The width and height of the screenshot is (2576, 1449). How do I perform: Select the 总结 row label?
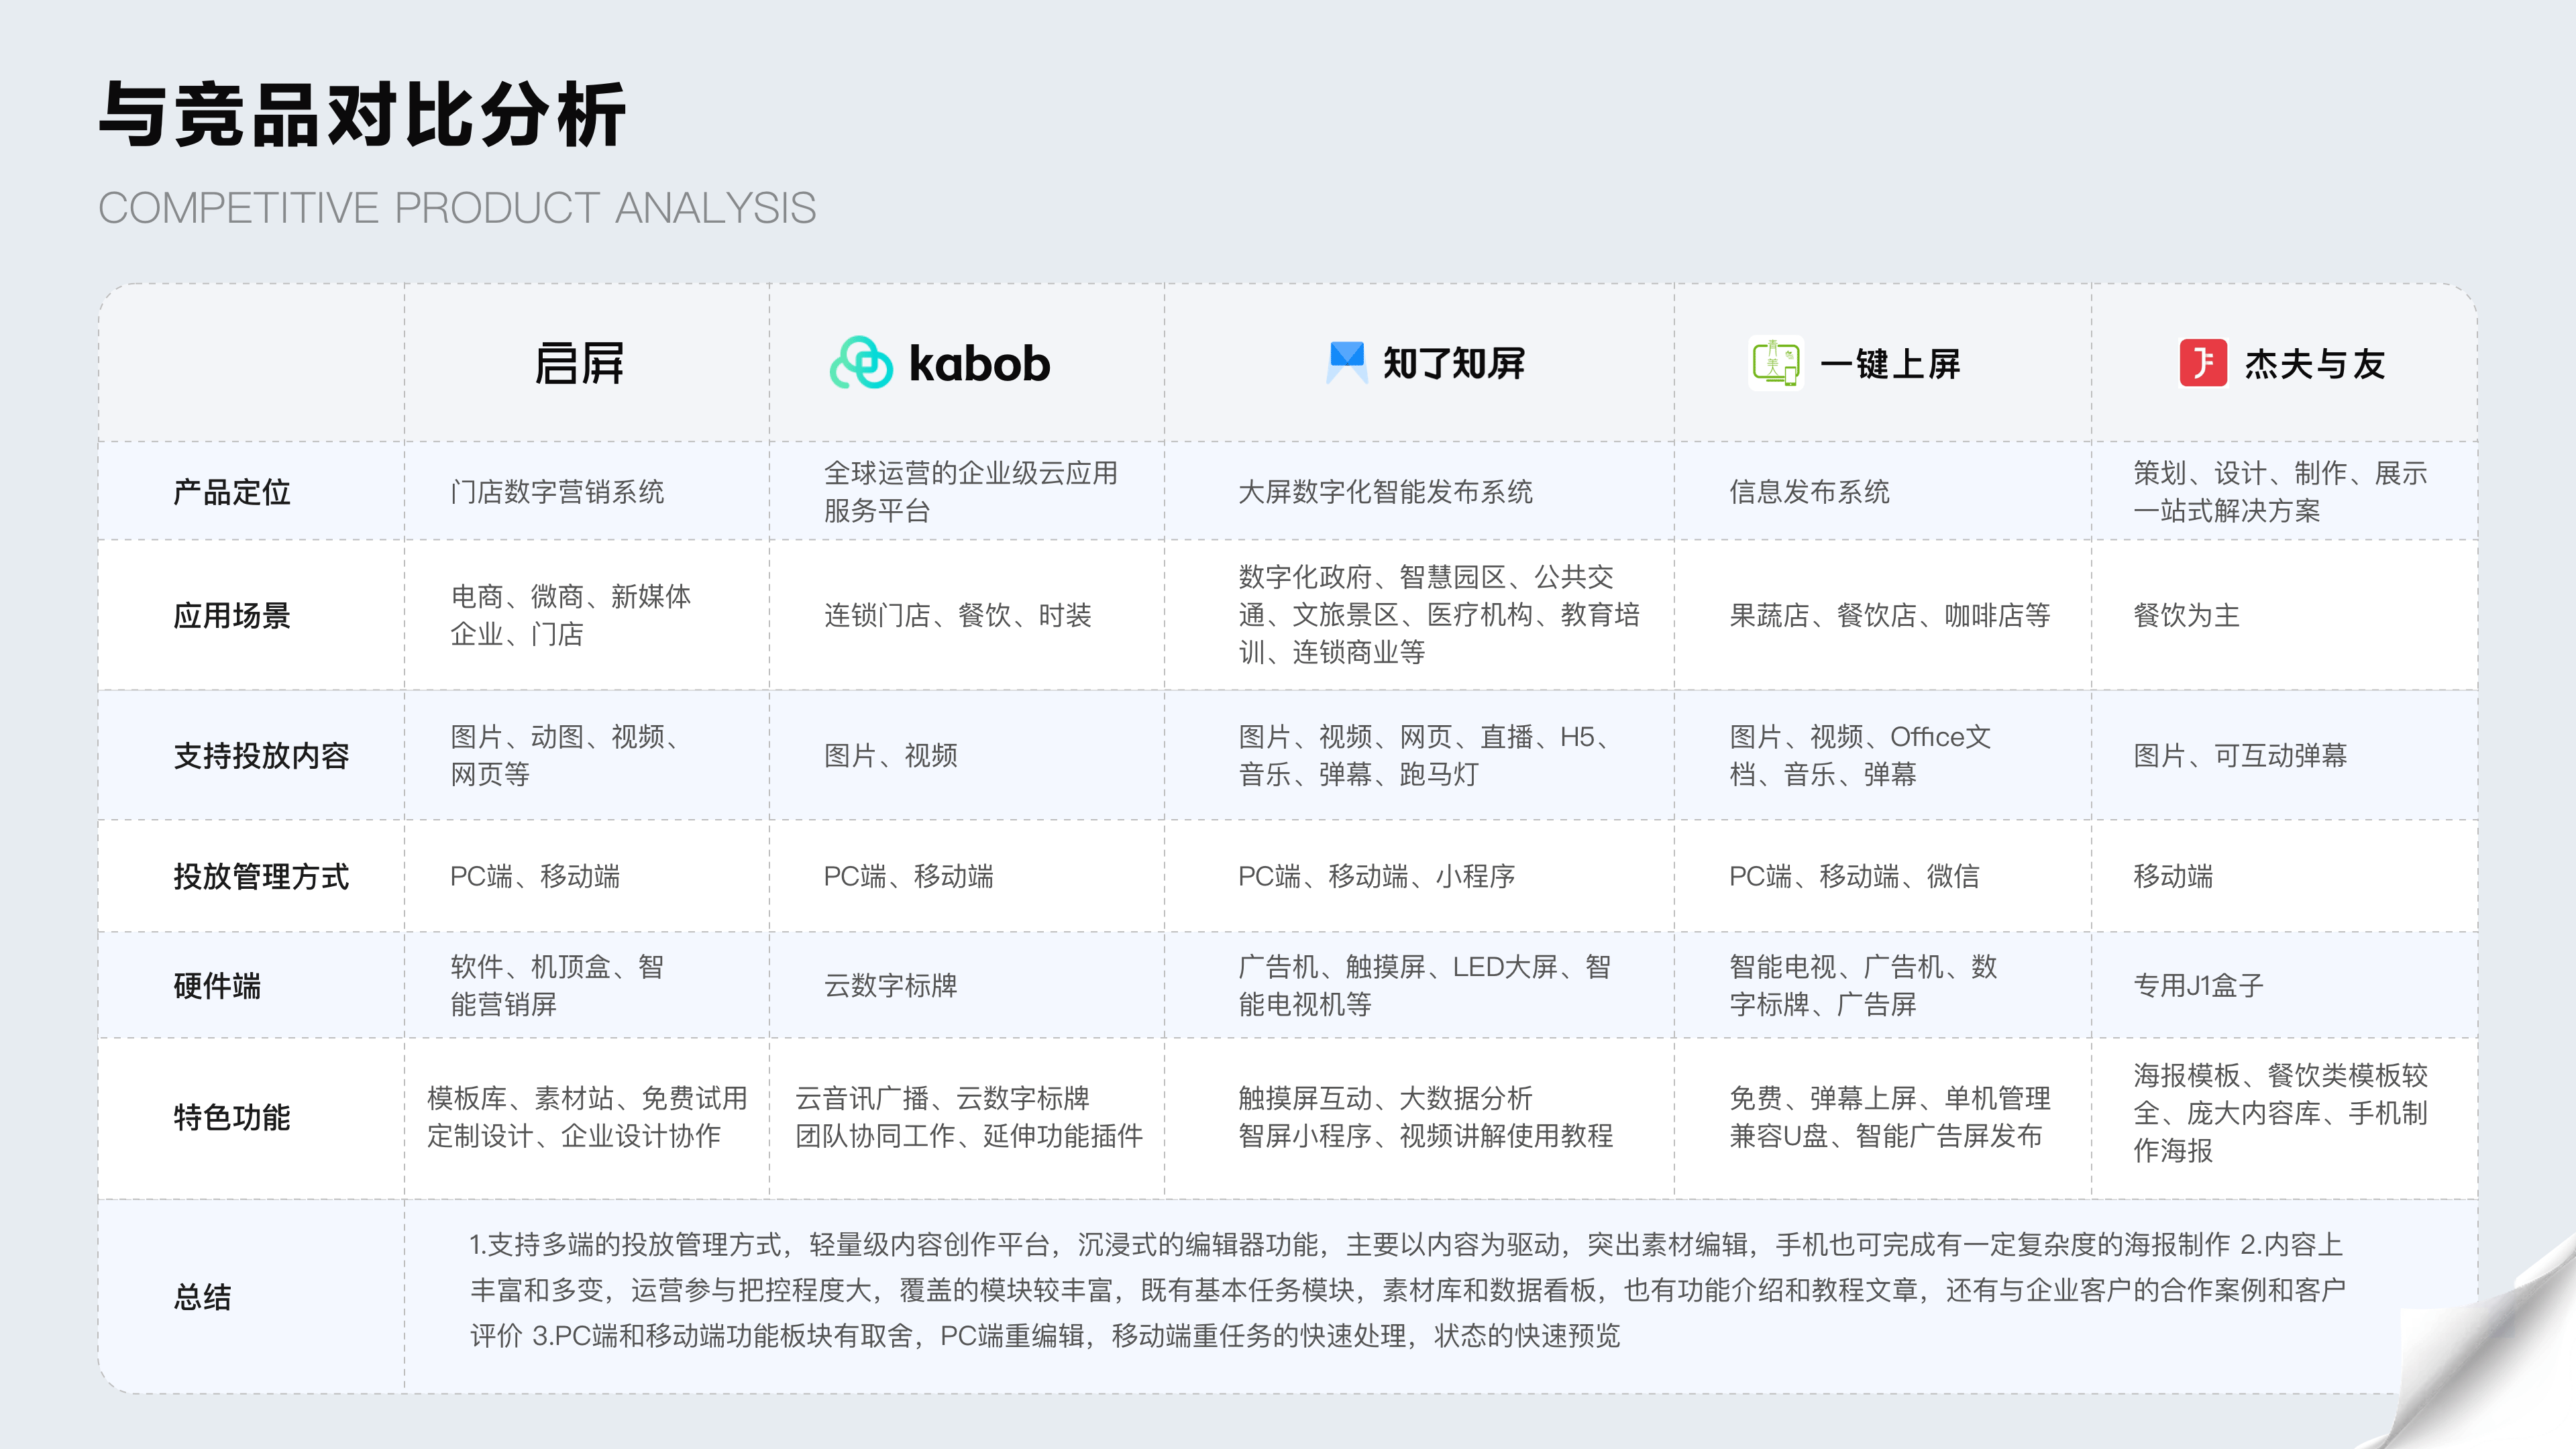pyautogui.click(x=203, y=1297)
